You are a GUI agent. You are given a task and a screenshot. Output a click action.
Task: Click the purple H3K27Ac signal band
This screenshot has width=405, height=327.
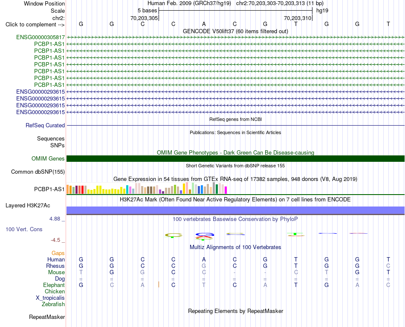(235, 210)
